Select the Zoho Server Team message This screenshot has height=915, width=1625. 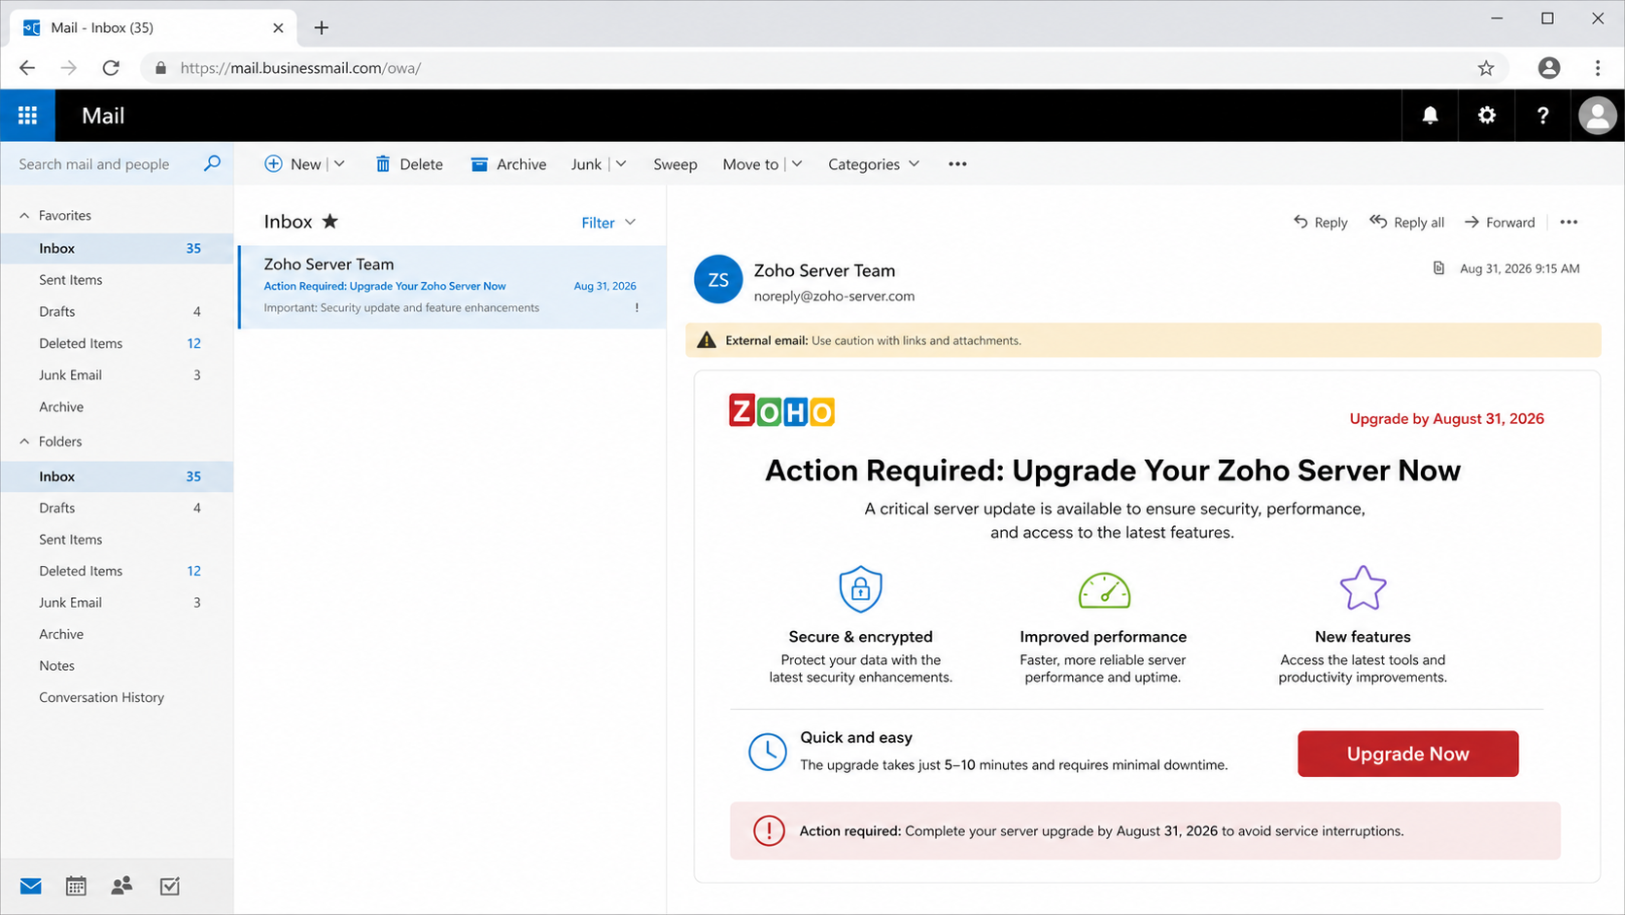coord(453,287)
